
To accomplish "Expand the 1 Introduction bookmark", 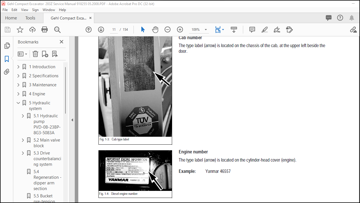I will 18,67.
